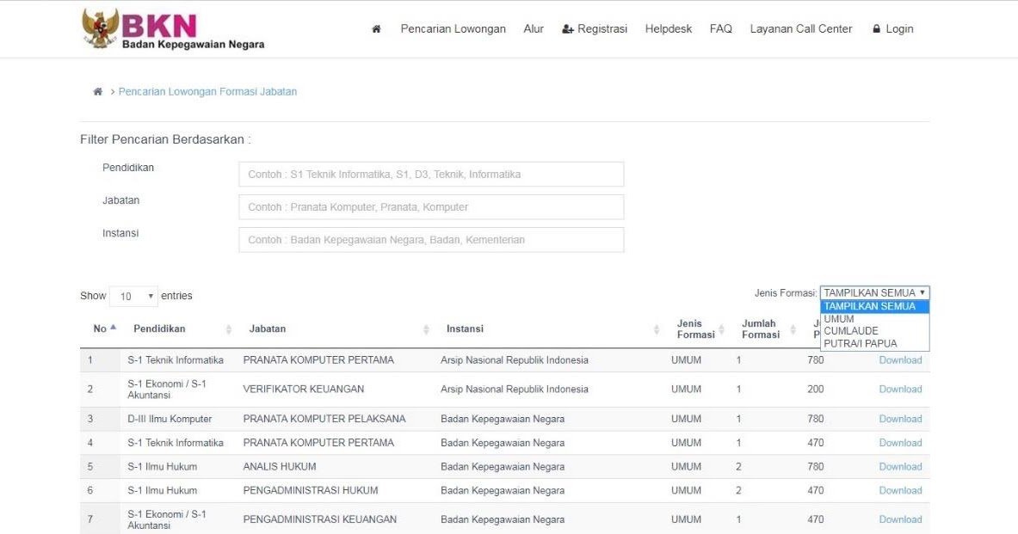Sort by the No column arrow
This screenshot has height=534, width=1018.
[x=113, y=328]
